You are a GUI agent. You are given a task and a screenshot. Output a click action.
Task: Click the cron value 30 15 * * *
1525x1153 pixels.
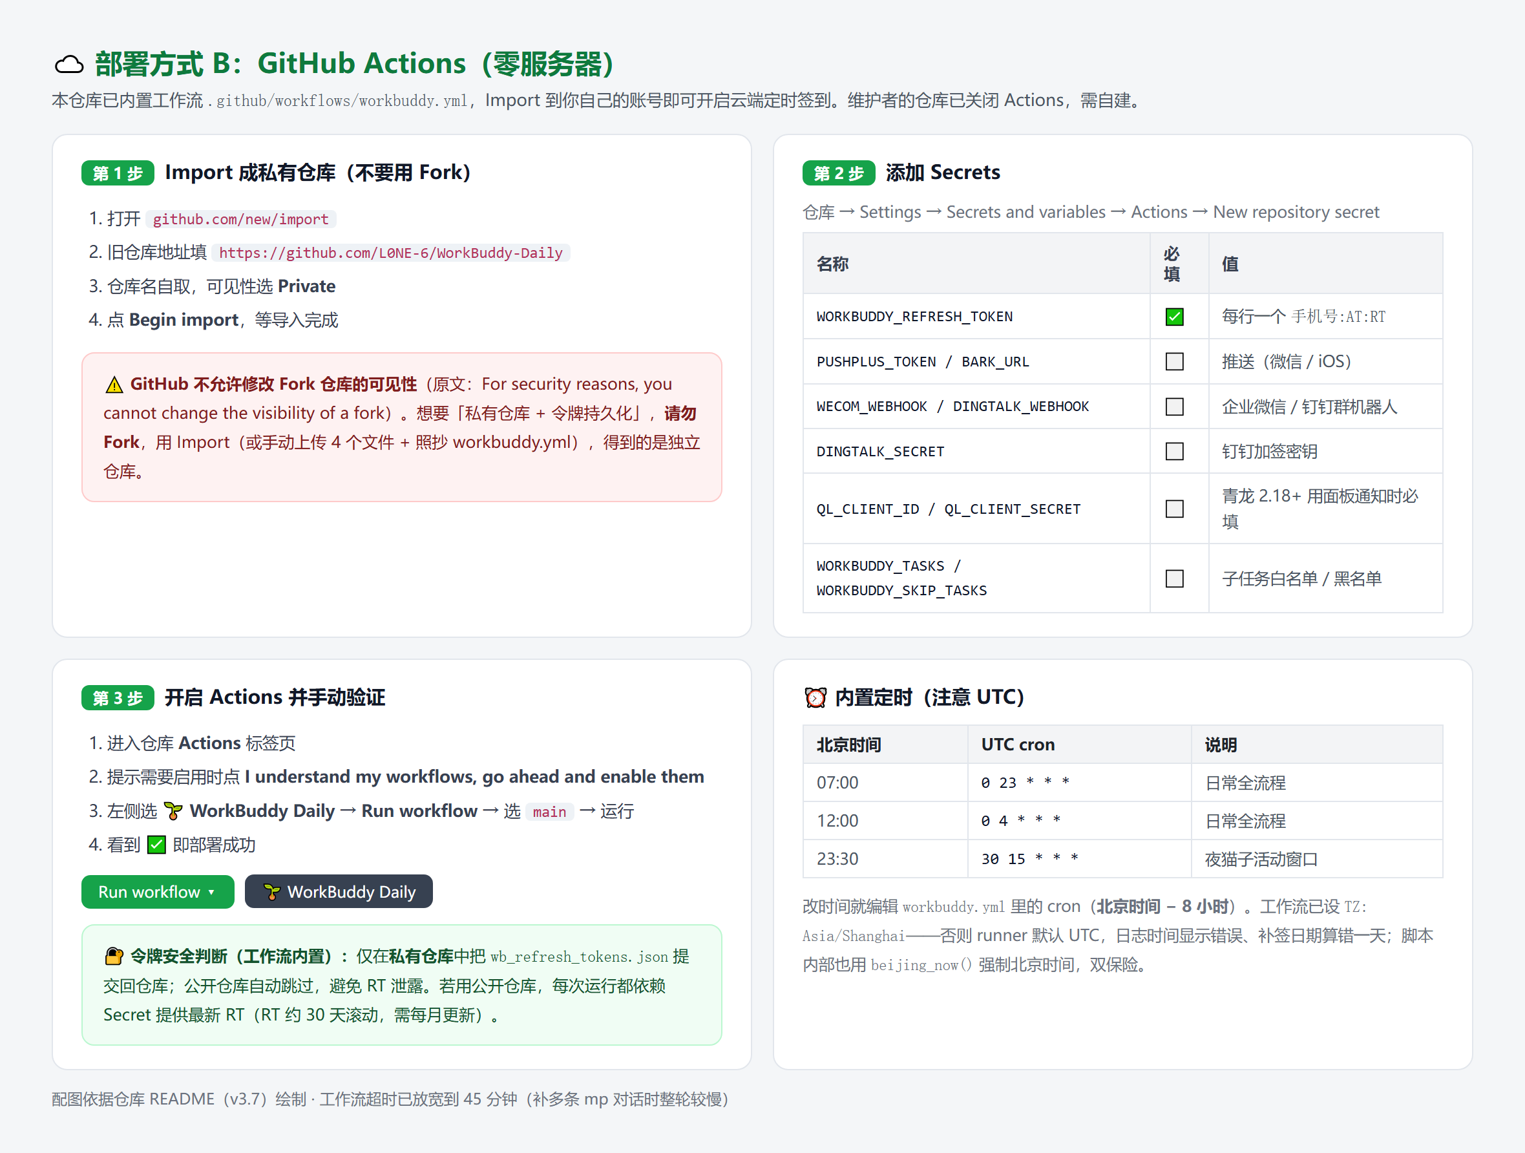click(1030, 859)
